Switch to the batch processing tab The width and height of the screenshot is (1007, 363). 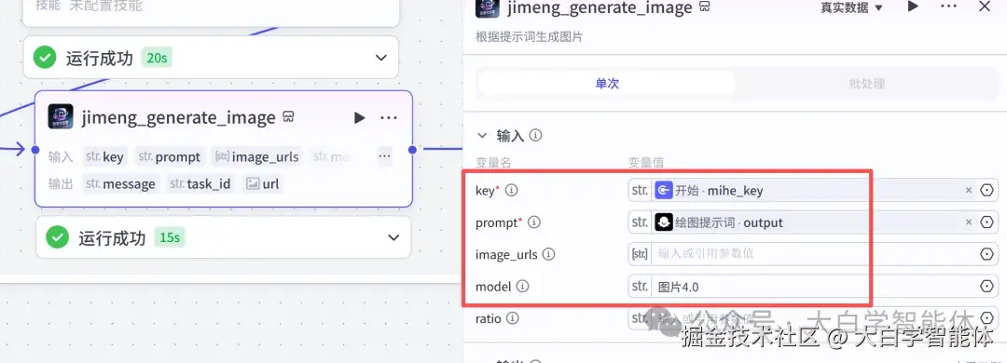(866, 84)
